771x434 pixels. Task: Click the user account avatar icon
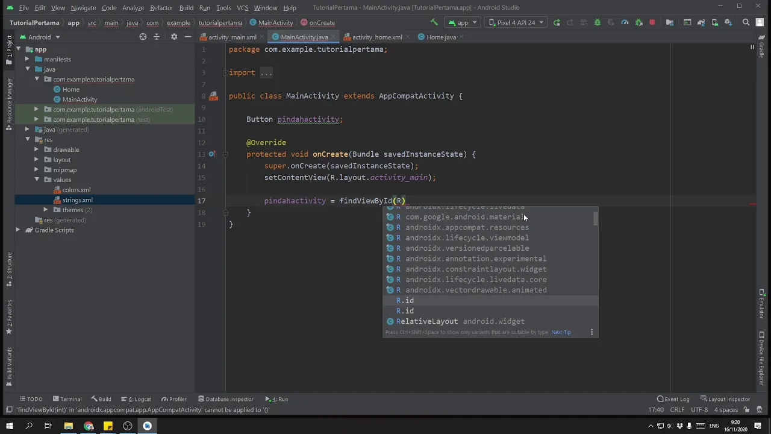760,22
